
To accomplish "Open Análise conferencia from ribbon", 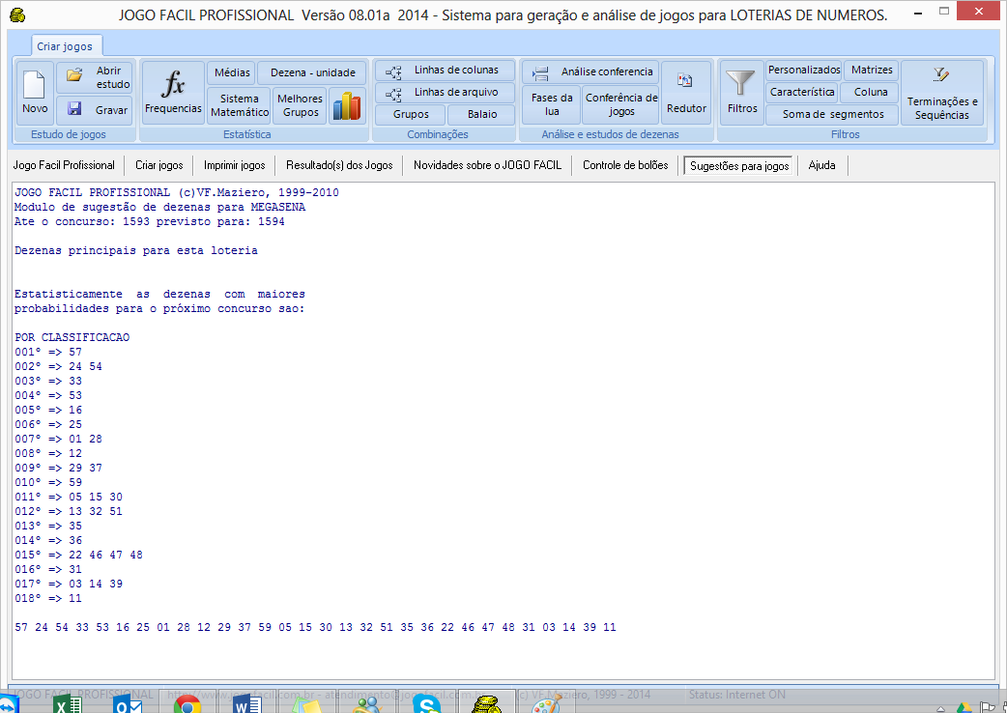I will pyautogui.click(x=590, y=71).
